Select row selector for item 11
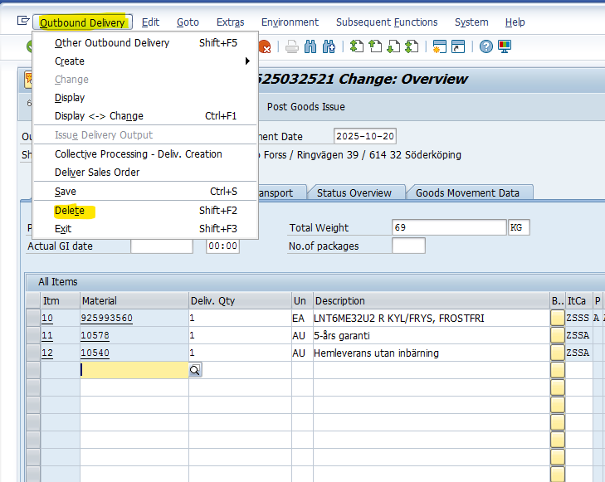The image size is (605, 482). [x=33, y=335]
